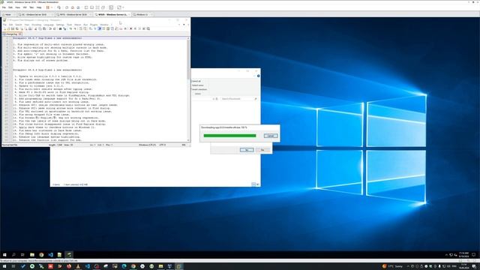Open the VMware VM menu
The width and height of the screenshot is (480, 270).
pos(25,7)
